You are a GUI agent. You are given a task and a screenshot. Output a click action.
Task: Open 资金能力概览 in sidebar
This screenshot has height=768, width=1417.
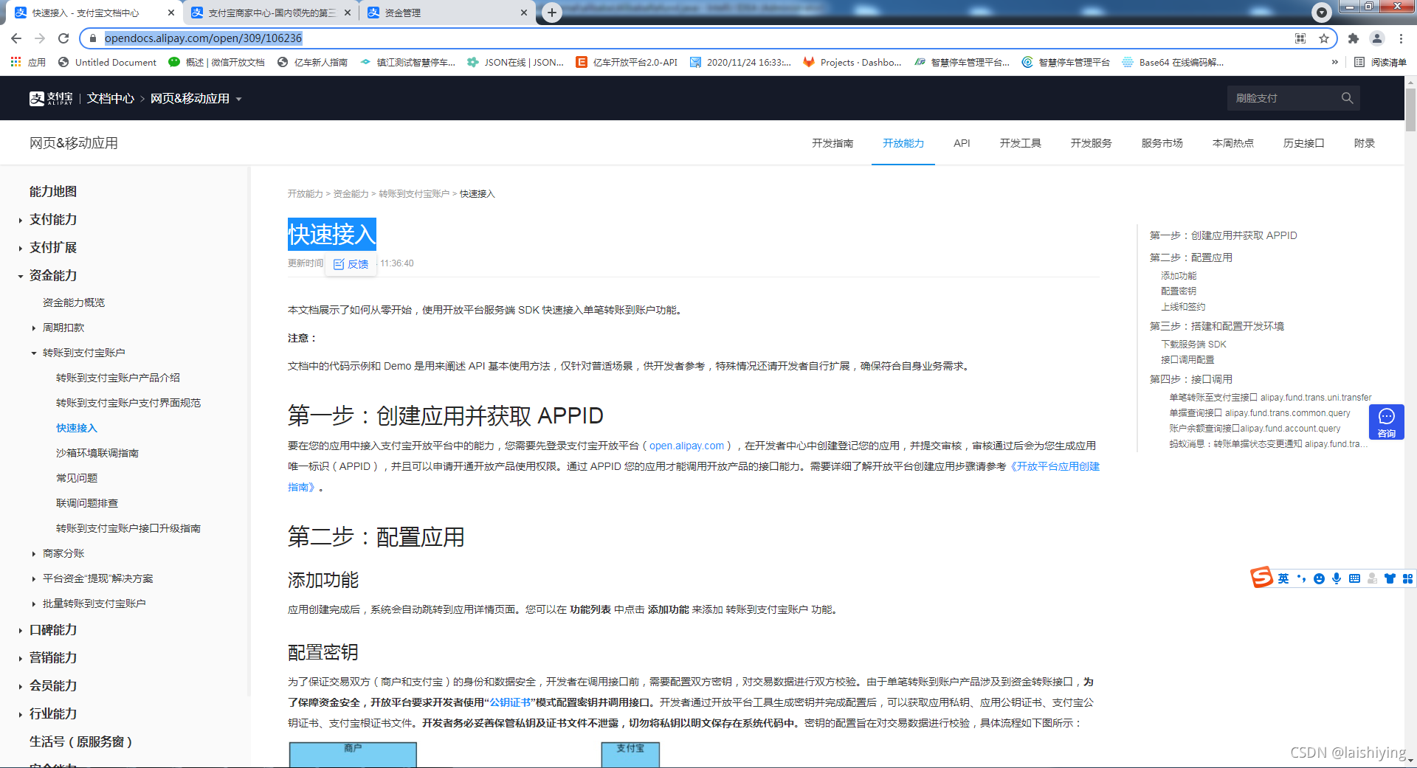click(x=74, y=302)
